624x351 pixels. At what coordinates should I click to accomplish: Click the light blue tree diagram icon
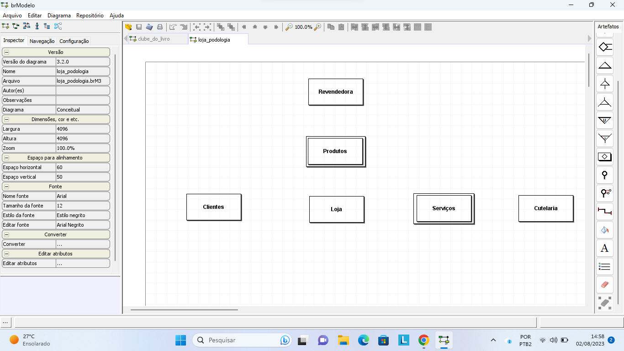click(x=58, y=26)
